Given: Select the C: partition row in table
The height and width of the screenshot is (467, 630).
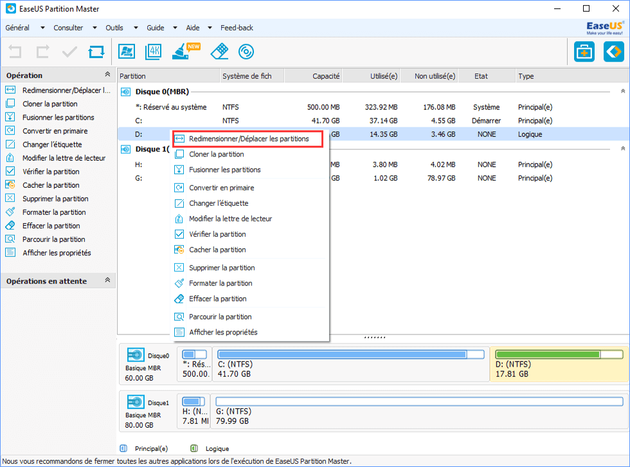Looking at the screenshot, I should (x=373, y=120).
